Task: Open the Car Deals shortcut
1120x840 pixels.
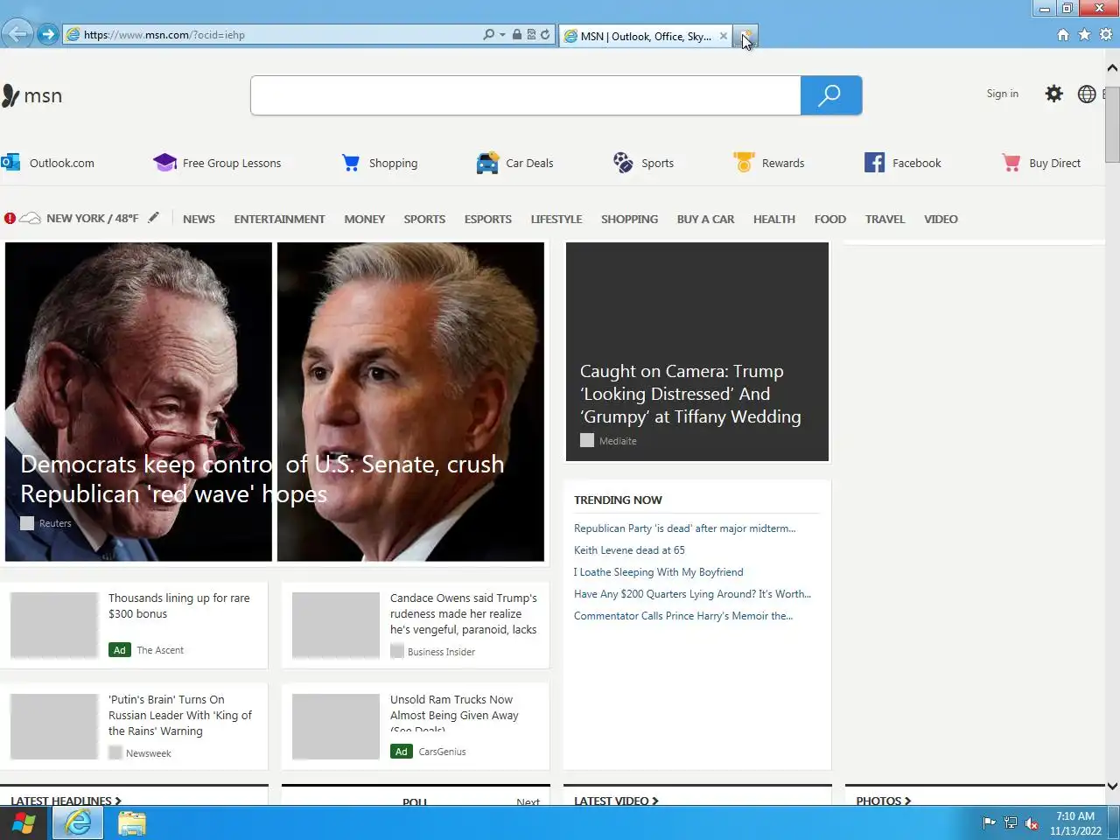Action: click(x=514, y=163)
